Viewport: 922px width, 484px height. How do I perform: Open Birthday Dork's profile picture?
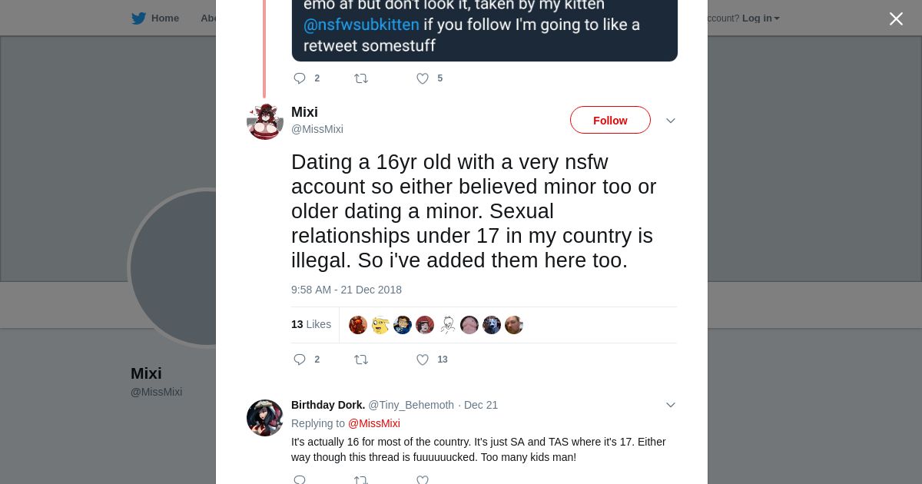click(265, 418)
